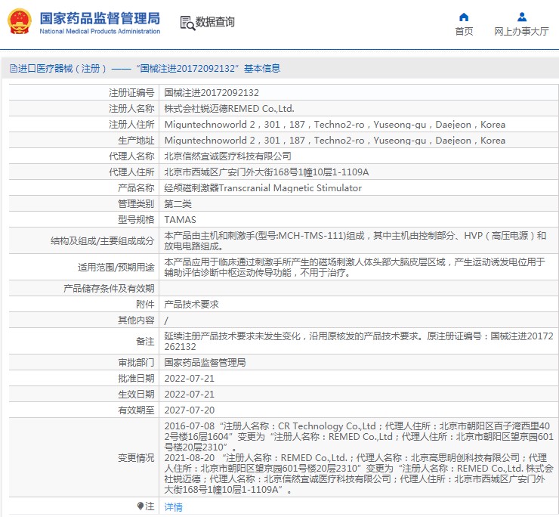The image size is (559, 517).
Task: Open the 详情 link
Action: pos(173,507)
